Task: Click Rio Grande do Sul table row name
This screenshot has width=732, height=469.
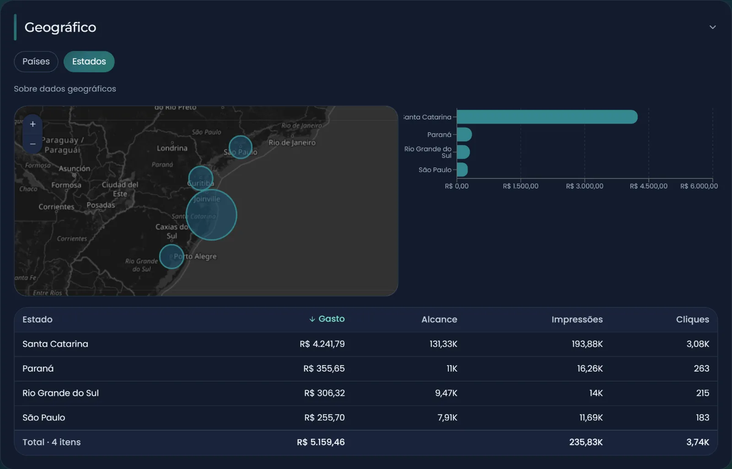Action: (60, 393)
